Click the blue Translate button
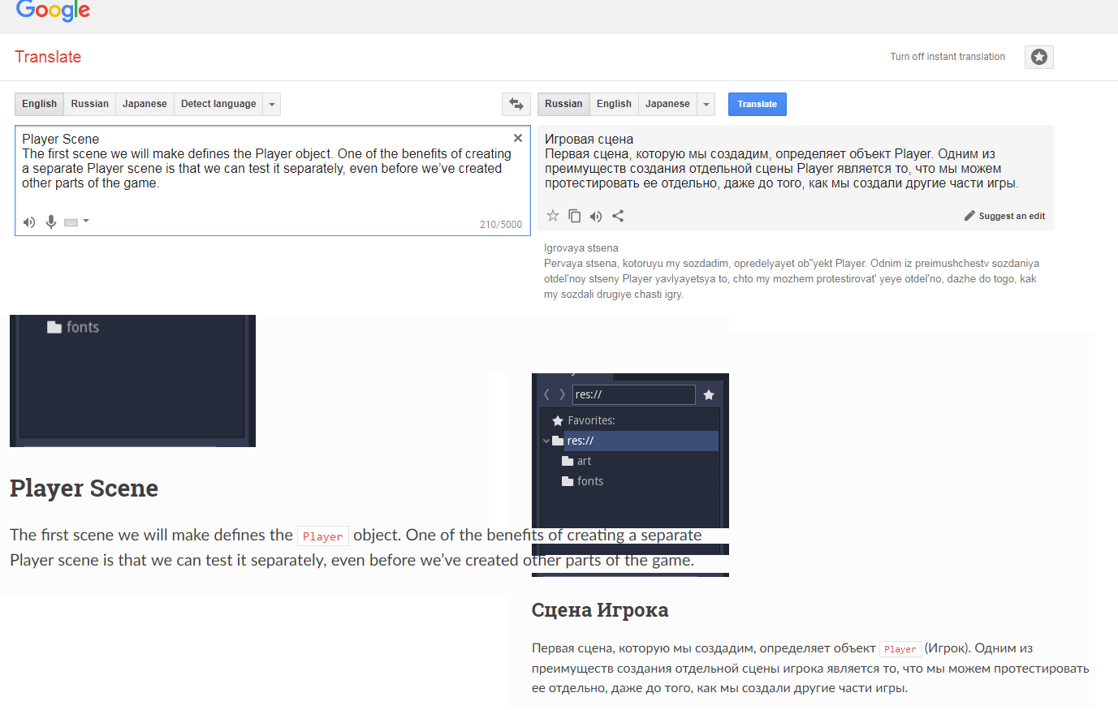 758,104
